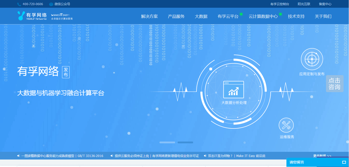Screen dimensions: 349x167
Task: Click the 微信公众号 link
Action: click(x=62, y=4)
